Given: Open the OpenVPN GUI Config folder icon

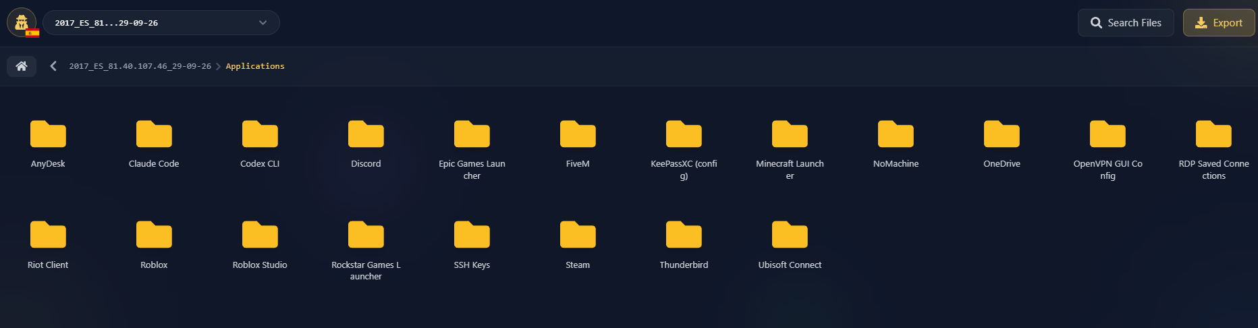Looking at the screenshot, I should coord(1107,134).
